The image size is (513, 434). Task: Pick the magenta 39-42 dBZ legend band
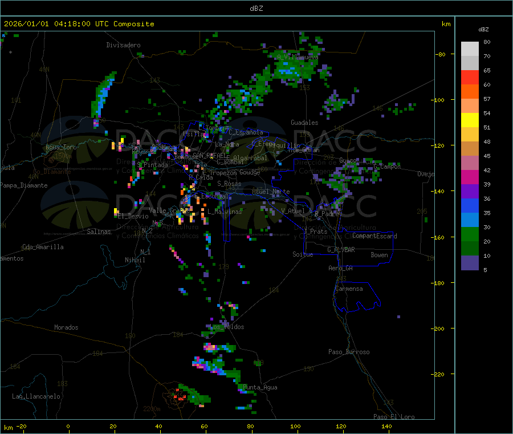[470, 177]
